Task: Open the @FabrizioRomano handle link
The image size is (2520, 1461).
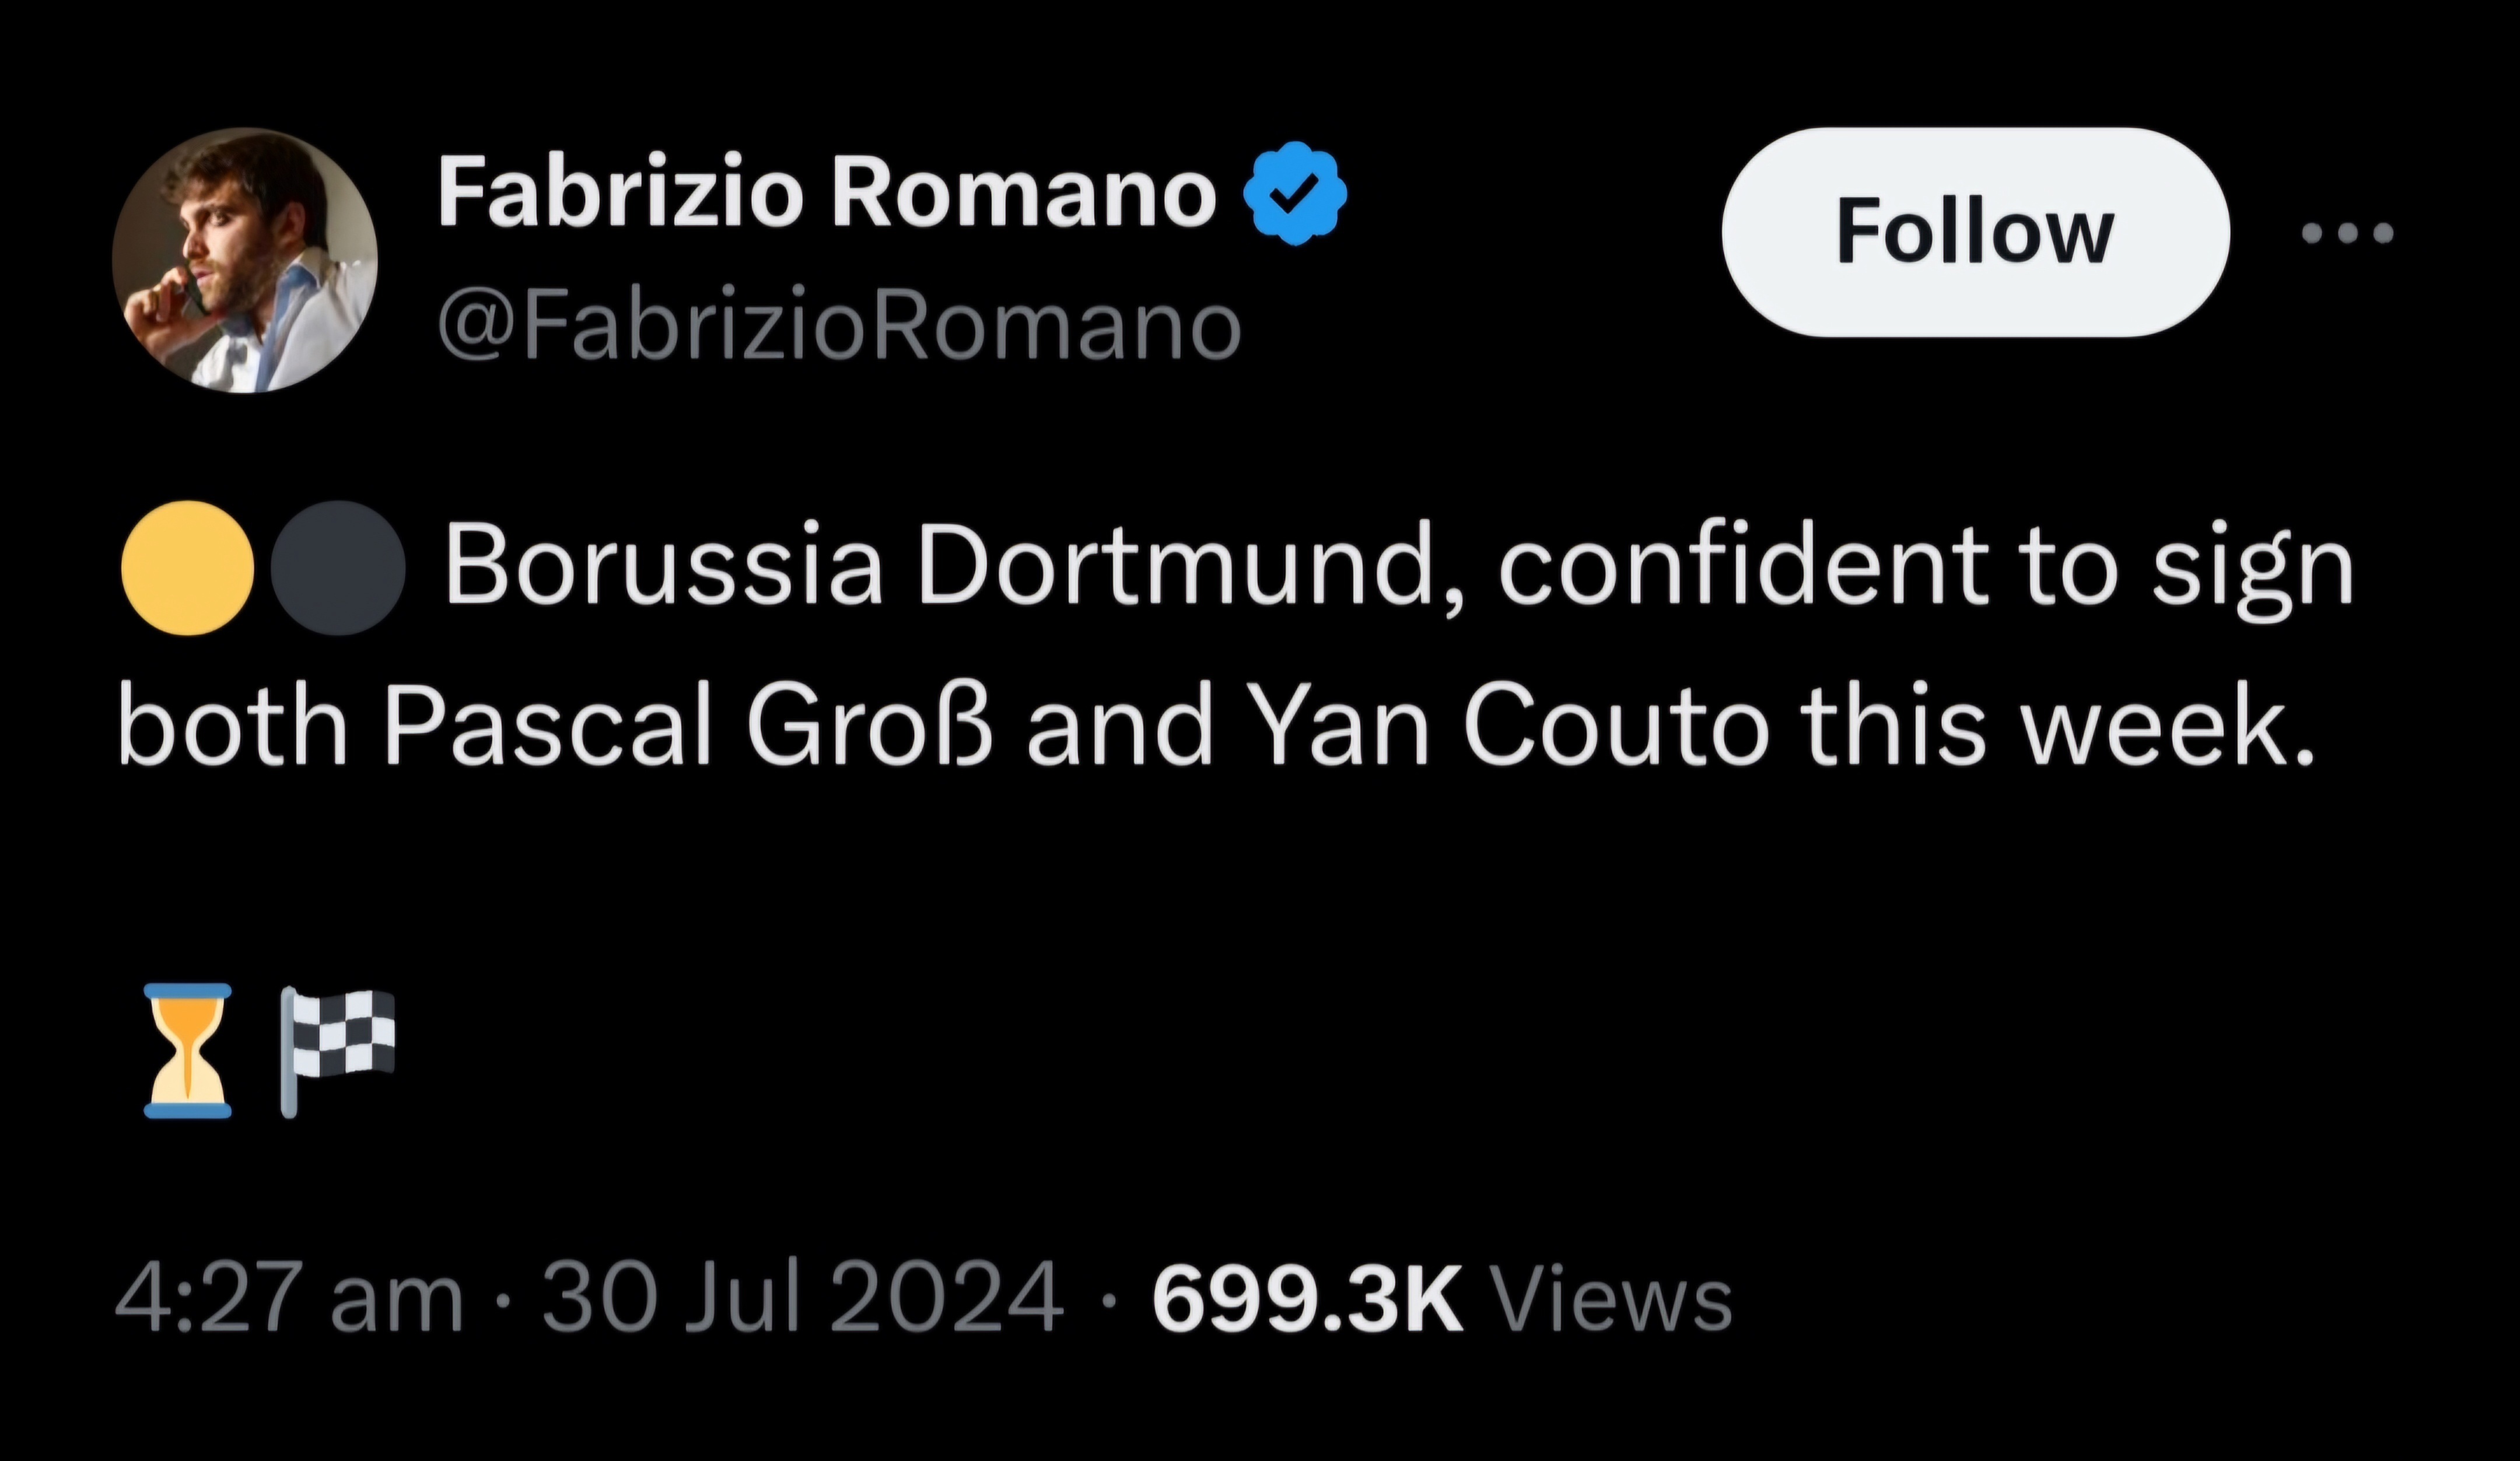Action: (x=839, y=326)
